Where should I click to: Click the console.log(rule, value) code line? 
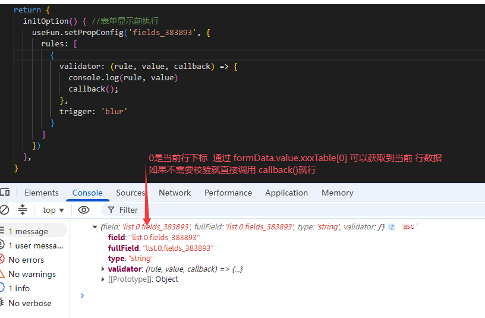tap(123, 78)
